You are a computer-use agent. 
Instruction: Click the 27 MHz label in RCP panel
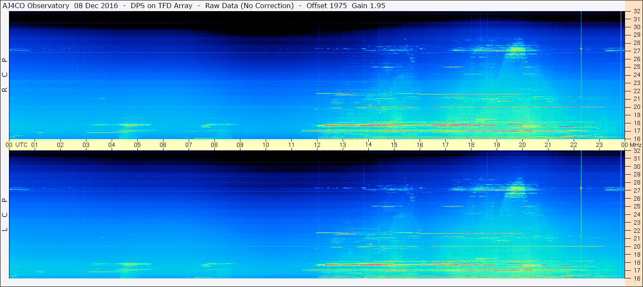coord(637,51)
